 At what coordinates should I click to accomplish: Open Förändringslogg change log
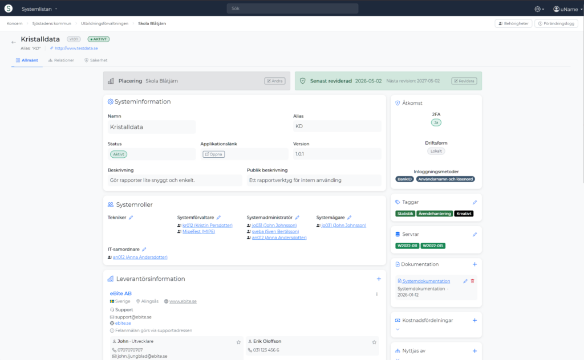pos(557,23)
